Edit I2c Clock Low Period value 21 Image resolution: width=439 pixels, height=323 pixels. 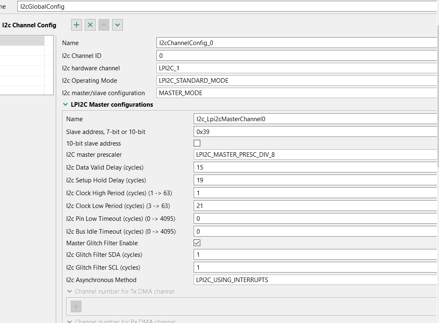pos(316,206)
